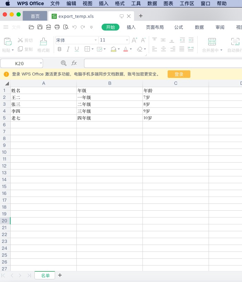Screen dimensions: 242x282
Task: Switch to the 插入 ribbon tab
Action: click(x=131, y=27)
